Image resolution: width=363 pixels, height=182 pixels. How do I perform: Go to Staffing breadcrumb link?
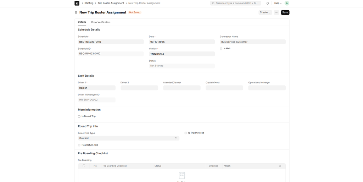(89, 3)
